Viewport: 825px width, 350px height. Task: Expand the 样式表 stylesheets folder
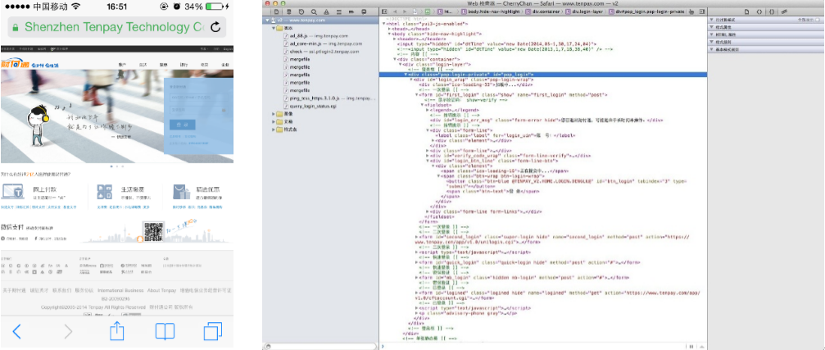pyautogui.click(x=274, y=129)
